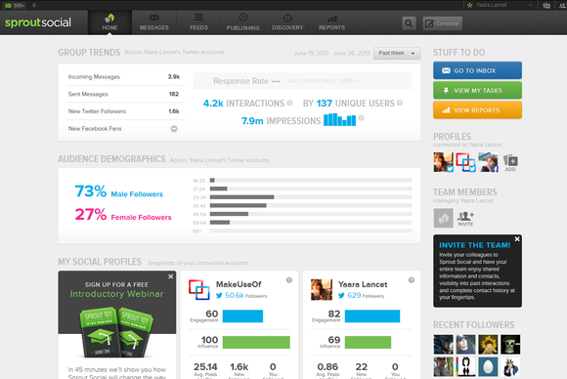
Task: Open the Reports tab
Action: click(331, 22)
